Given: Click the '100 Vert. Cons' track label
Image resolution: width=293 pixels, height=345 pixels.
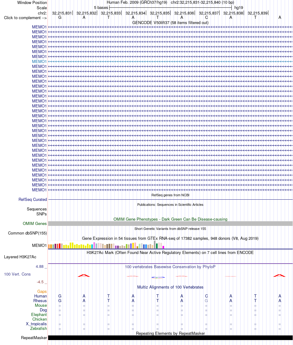Looking at the screenshot, I should click(17, 274).
